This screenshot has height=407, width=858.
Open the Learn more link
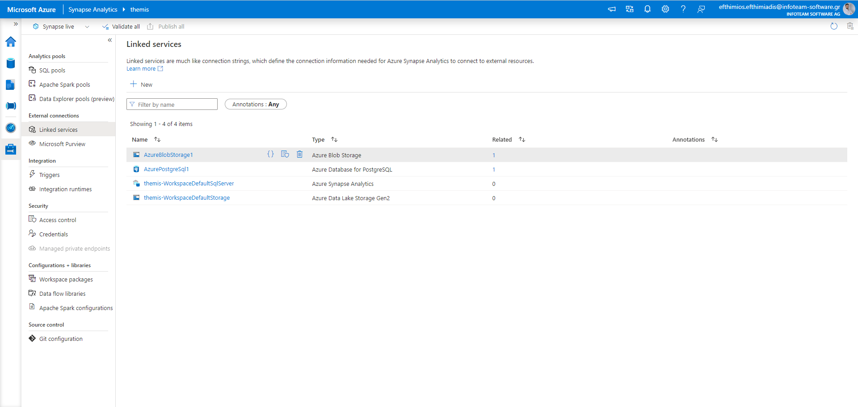point(141,68)
